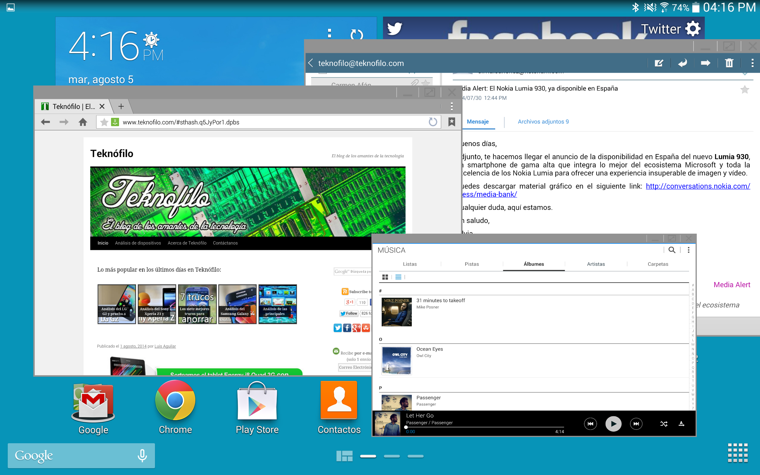The height and width of the screenshot is (475, 760).
Task: Click the Facebook share icon on webpage
Action: pyautogui.click(x=347, y=328)
